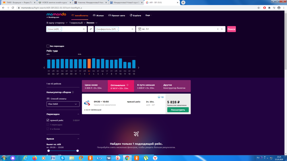Click the right handle of departure time slider
This screenshot has height=161, width=287.
(77, 151)
